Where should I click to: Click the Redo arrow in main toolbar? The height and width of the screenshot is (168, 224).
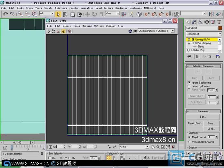(12, 14)
